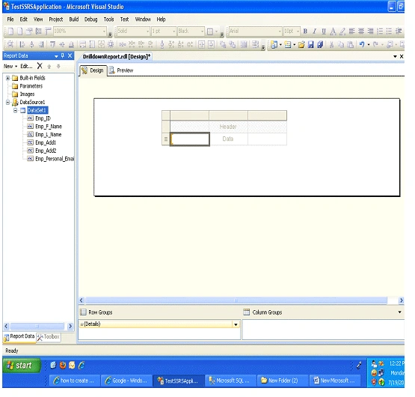Open the File menu
The width and height of the screenshot is (415, 397).
coord(10,19)
